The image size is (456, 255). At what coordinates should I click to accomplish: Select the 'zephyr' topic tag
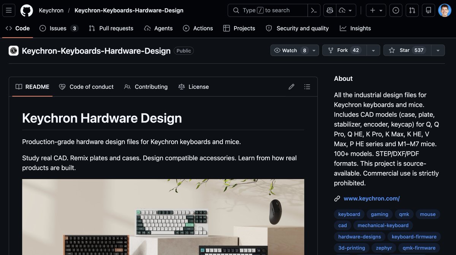384,248
